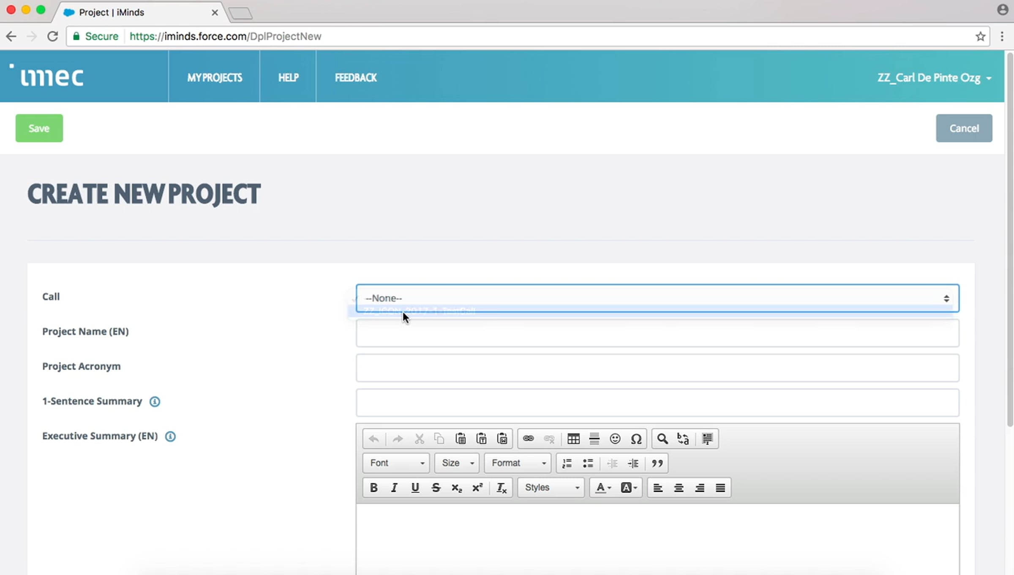The width and height of the screenshot is (1014, 575).
Task: Center align text
Action: tap(679, 488)
